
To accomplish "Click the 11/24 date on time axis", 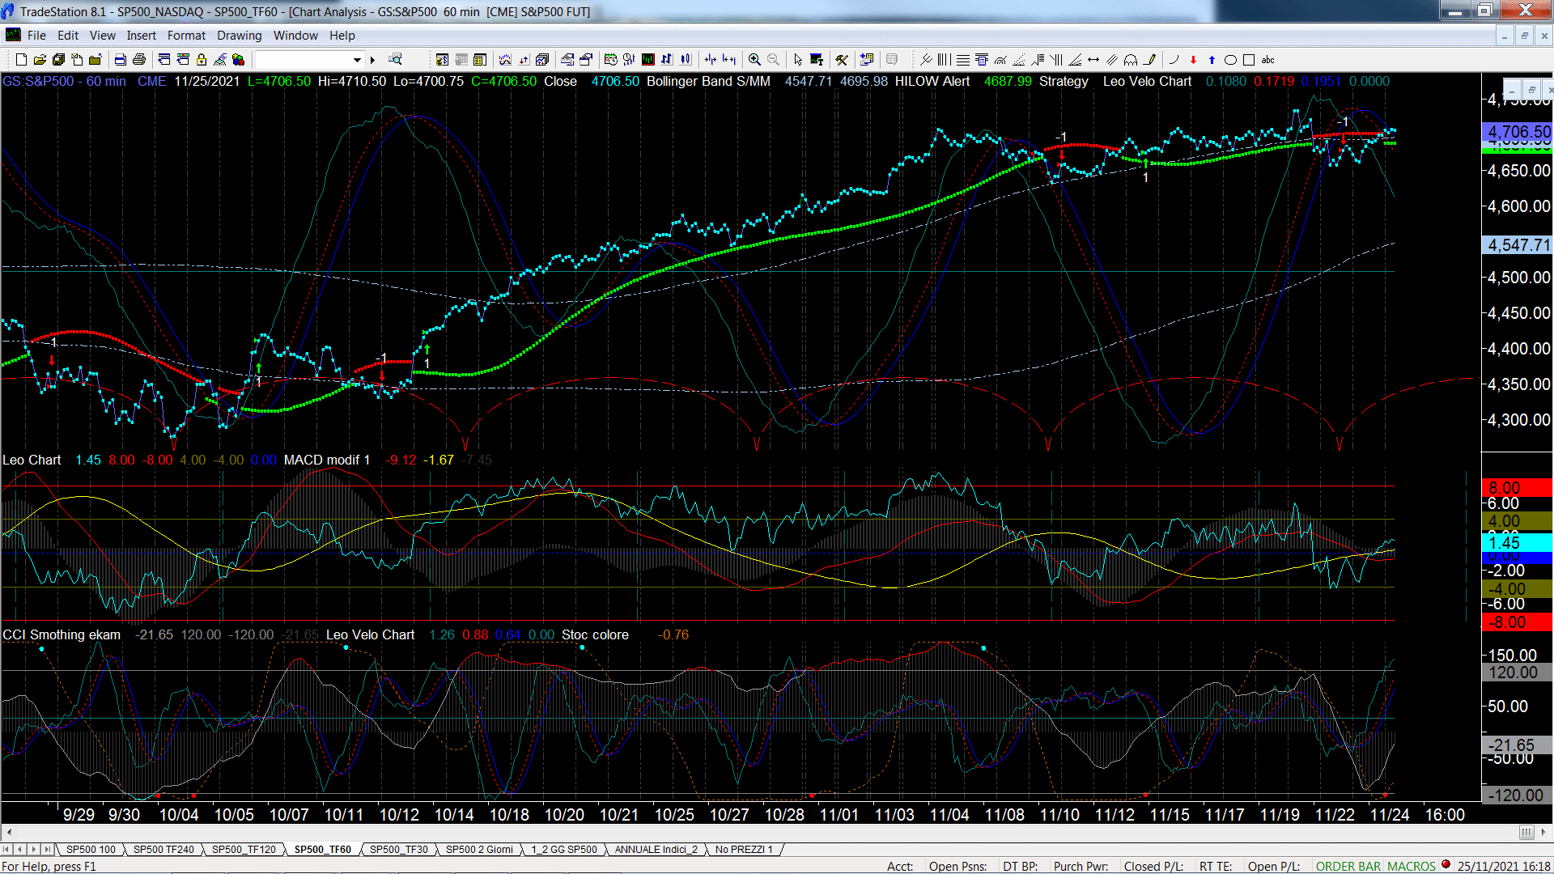I will click(1389, 815).
